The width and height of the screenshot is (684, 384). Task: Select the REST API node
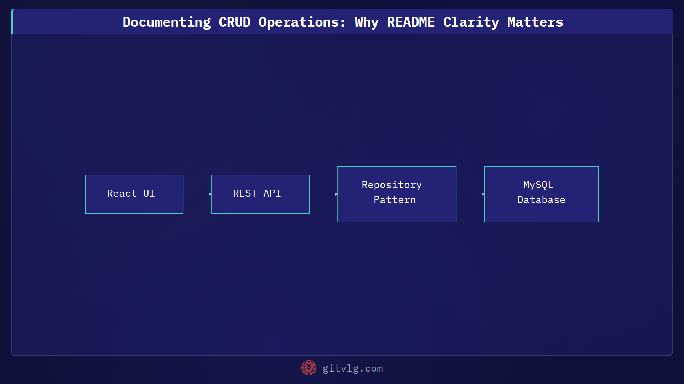[x=260, y=194]
